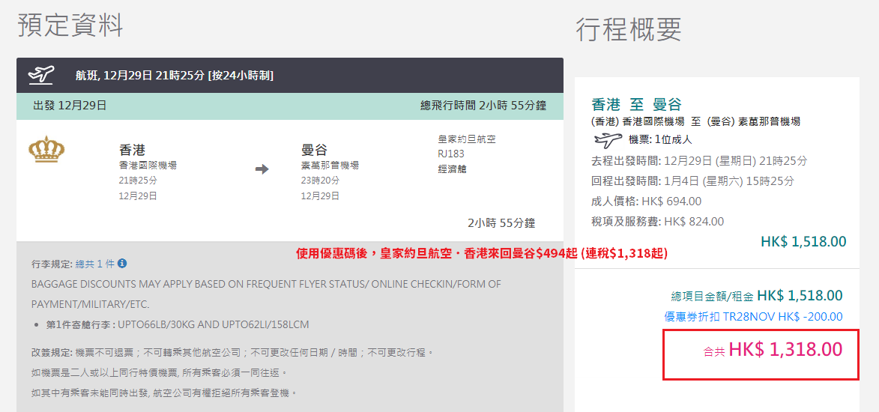The width and height of the screenshot is (879, 412).
Task: Click 出發 12月29日 departure label
Action: click(x=70, y=106)
